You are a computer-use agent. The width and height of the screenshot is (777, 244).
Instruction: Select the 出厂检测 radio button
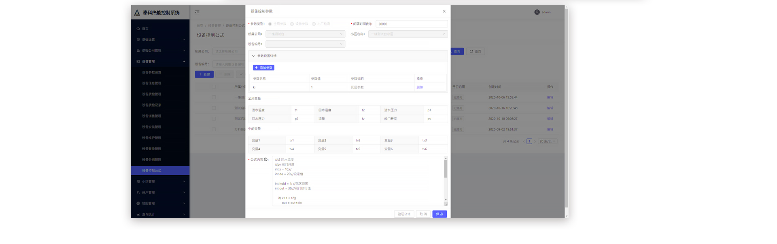[x=314, y=24]
